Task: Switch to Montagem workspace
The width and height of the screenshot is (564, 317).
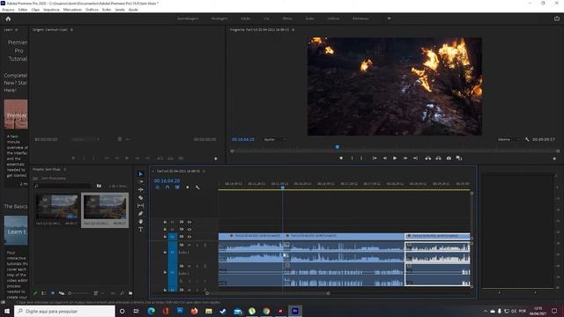Action: pos(219,18)
